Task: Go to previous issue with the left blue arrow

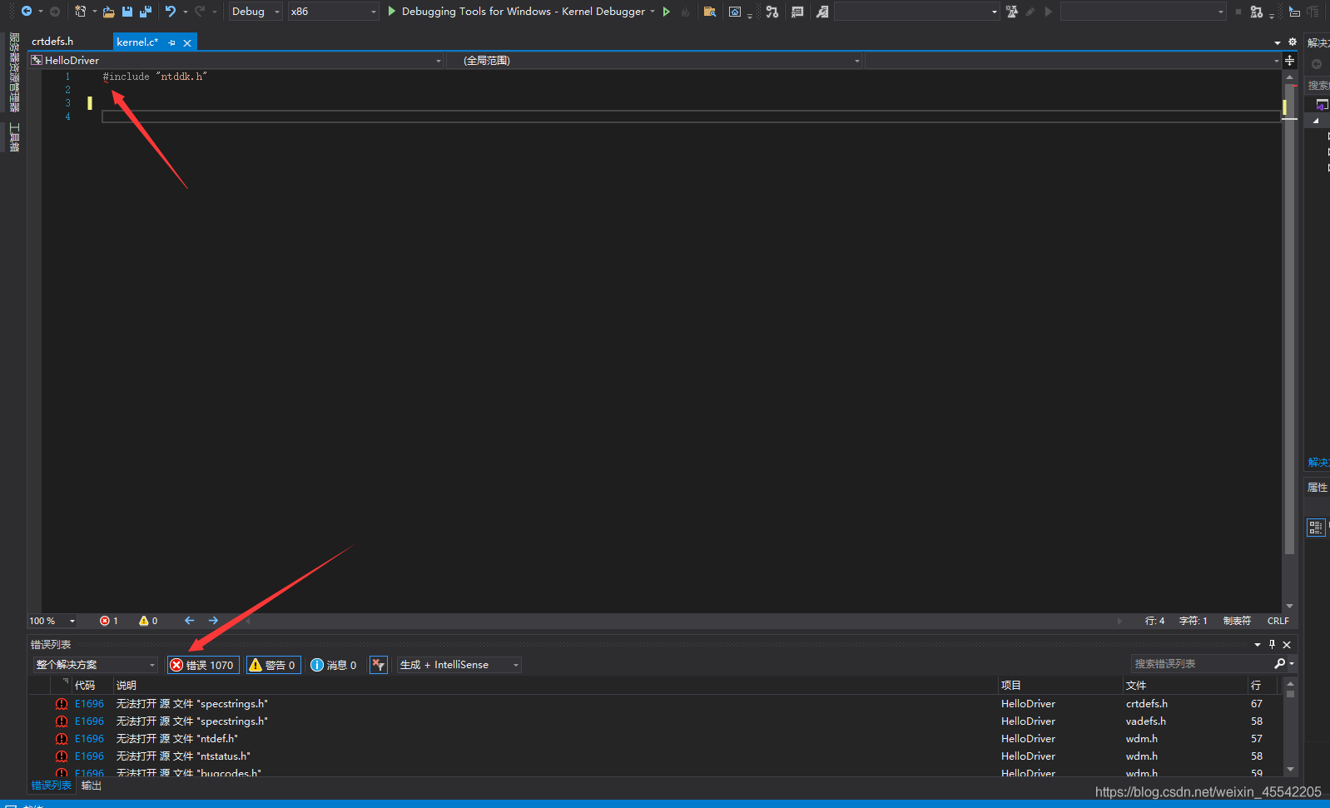Action: 190,621
